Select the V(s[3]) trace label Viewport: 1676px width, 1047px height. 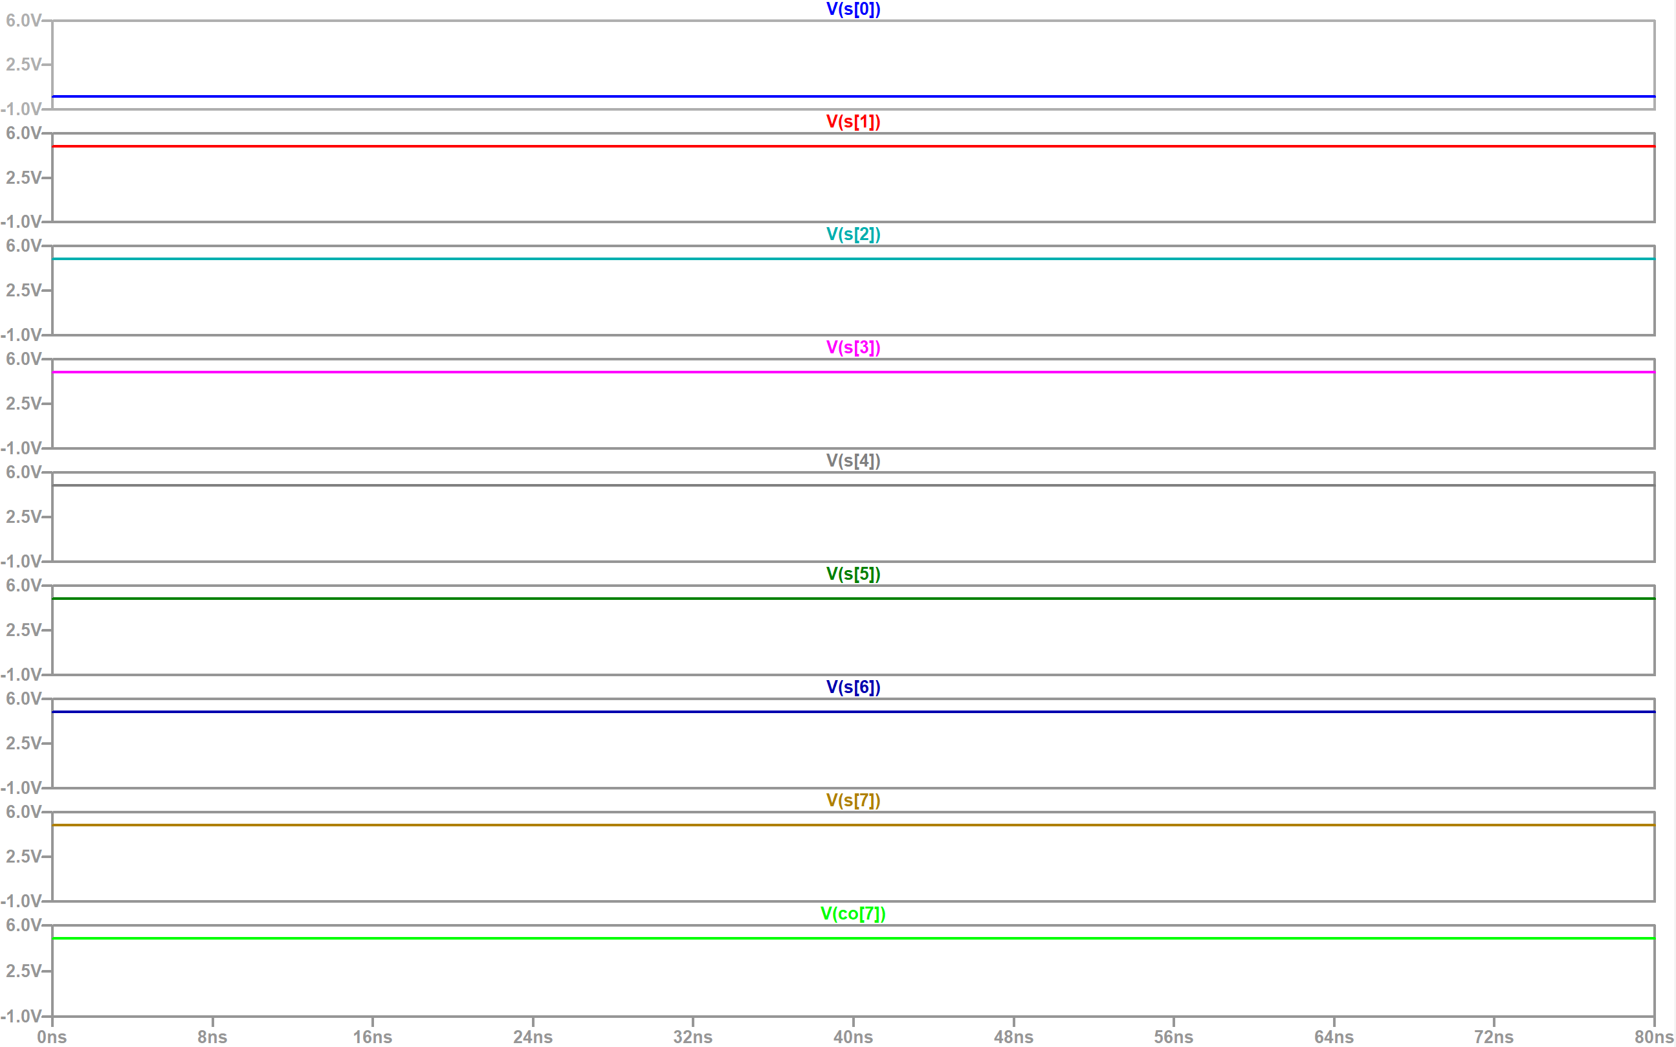[853, 347]
